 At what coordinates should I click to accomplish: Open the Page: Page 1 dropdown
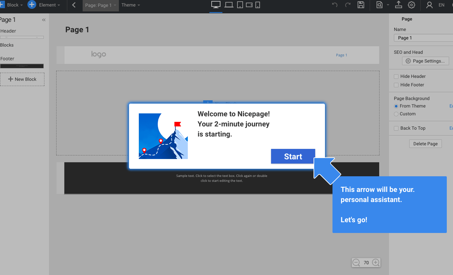pyautogui.click(x=101, y=5)
